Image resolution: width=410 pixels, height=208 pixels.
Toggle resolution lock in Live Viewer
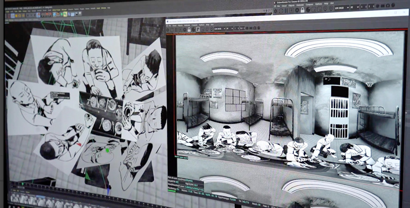[x=189, y=29]
